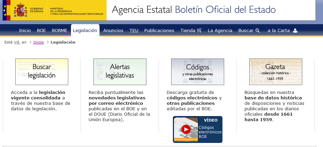
Task: Click the magnifying glass search icon
Action: [x=257, y=31]
